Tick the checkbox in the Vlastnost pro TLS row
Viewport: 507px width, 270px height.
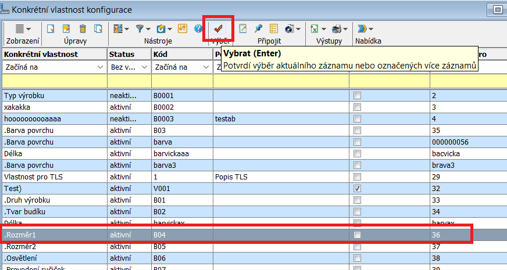pyautogui.click(x=358, y=177)
